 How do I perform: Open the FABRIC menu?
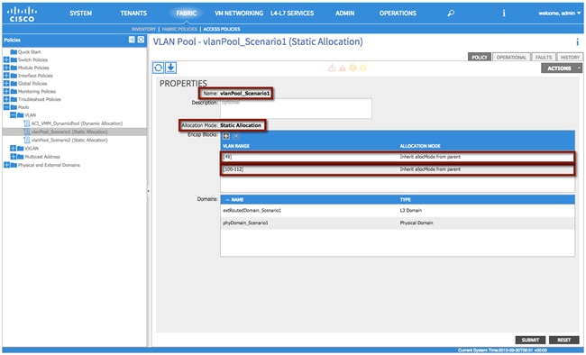186,14
